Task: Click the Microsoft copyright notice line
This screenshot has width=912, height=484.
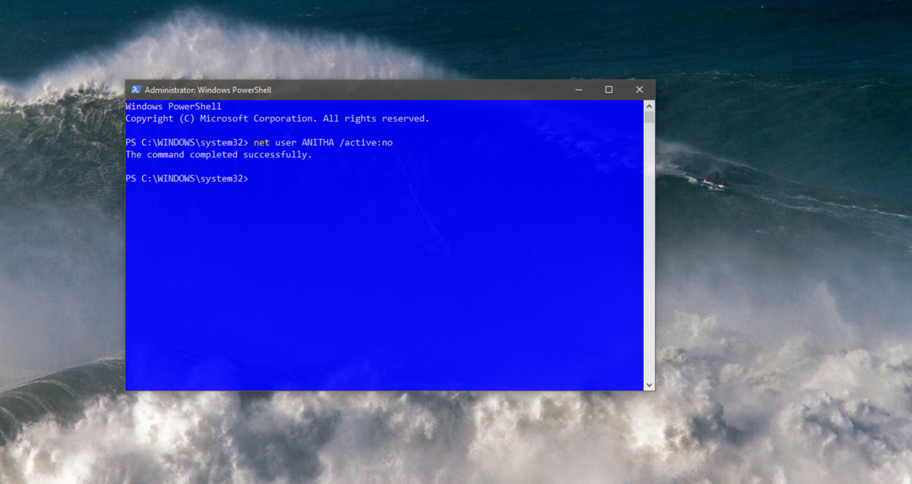Action: 277,118
